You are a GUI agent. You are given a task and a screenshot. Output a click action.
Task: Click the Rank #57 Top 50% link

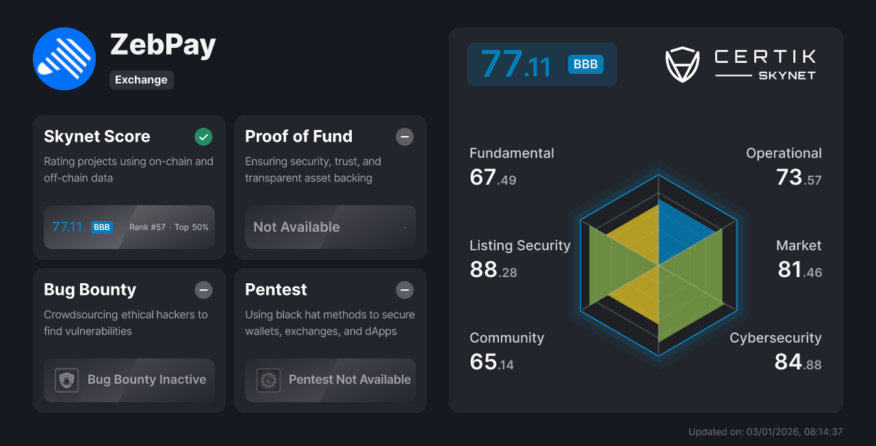click(x=168, y=227)
